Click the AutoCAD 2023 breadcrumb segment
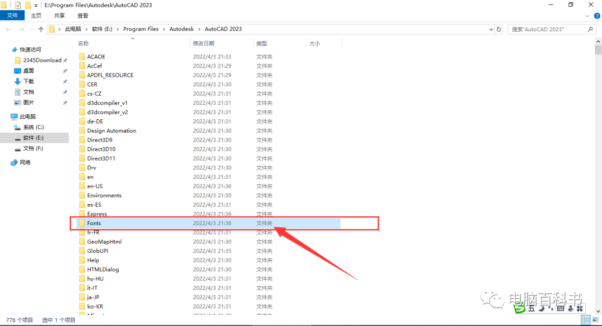Screen dimensions: 602x326 (x=223, y=29)
